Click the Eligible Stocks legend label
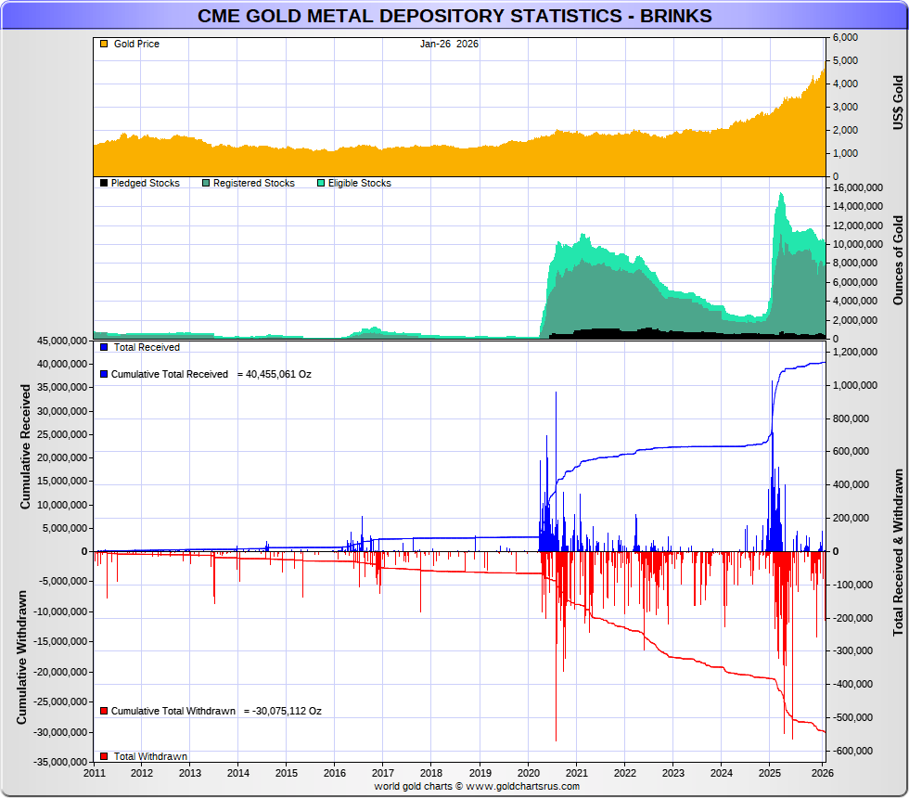909x798 pixels. click(360, 183)
